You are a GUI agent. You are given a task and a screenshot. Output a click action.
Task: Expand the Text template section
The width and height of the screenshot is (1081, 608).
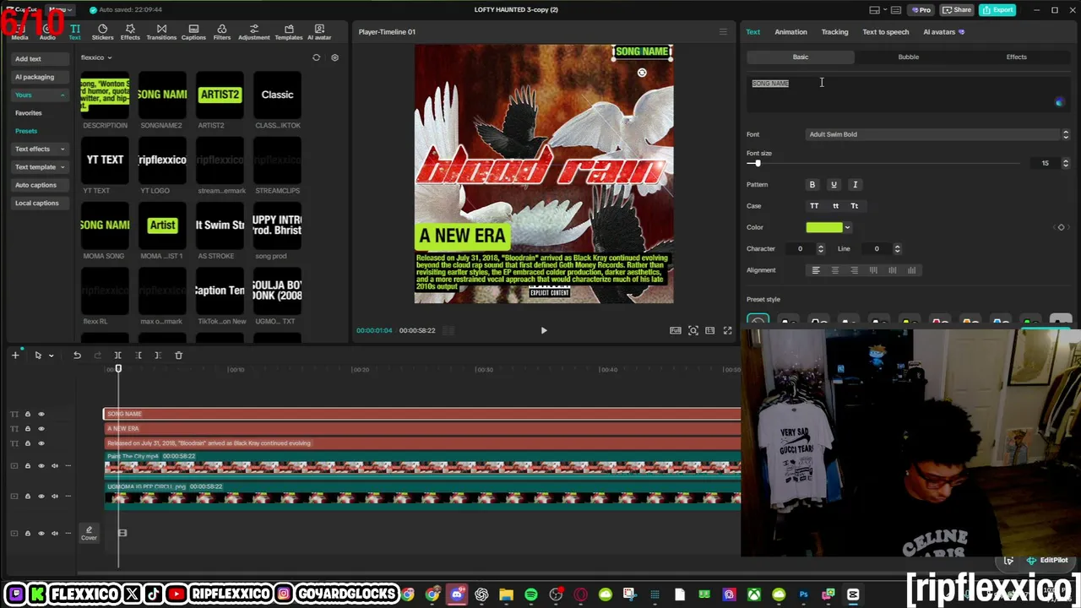pos(40,167)
